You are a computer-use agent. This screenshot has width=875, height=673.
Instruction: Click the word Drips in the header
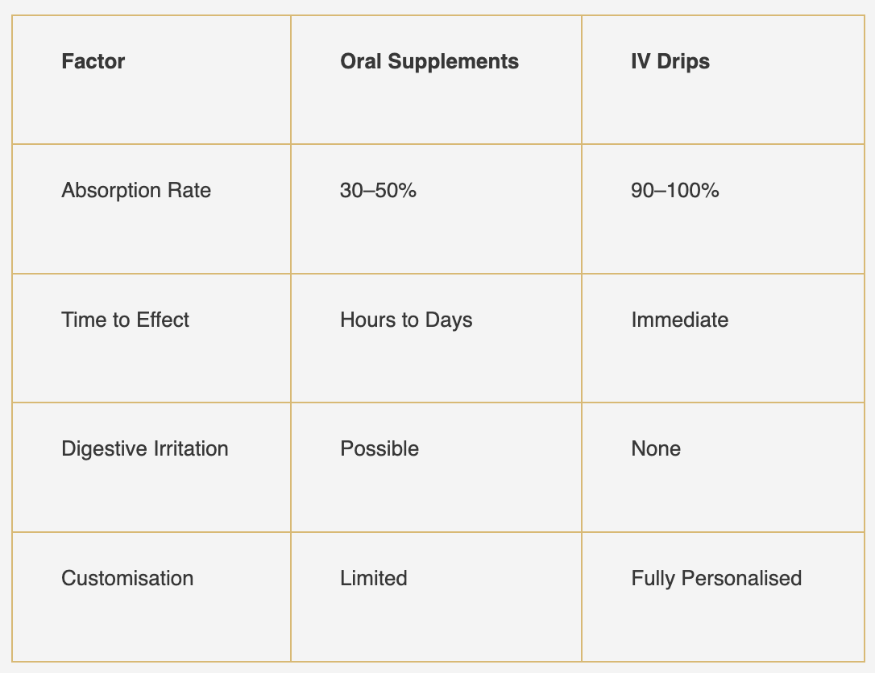(x=682, y=61)
